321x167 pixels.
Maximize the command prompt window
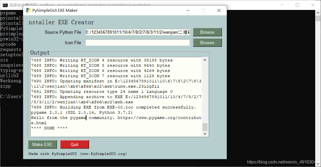tap(297, 5)
